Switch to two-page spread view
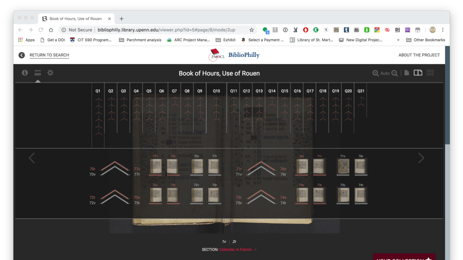463x260 pixels. coord(418,73)
